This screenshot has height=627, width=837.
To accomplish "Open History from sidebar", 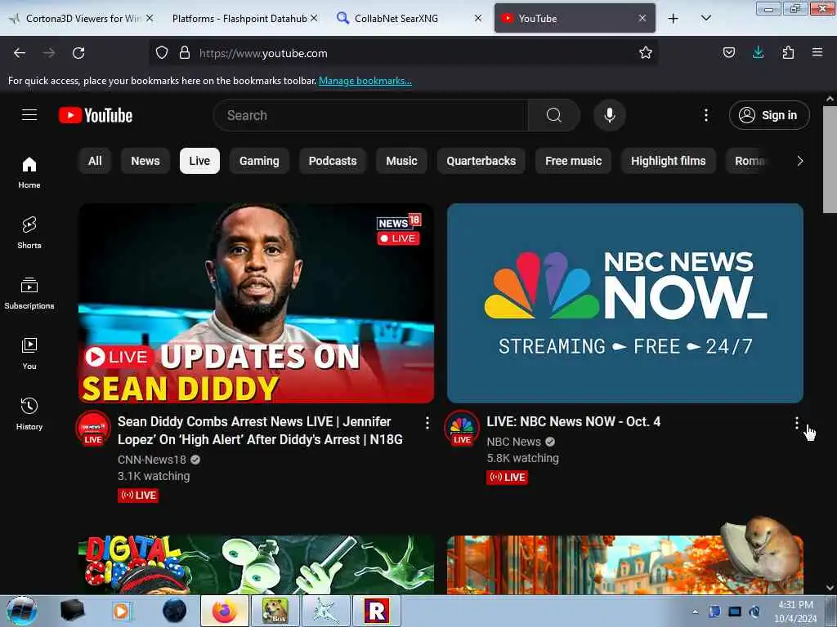I will [29, 414].
